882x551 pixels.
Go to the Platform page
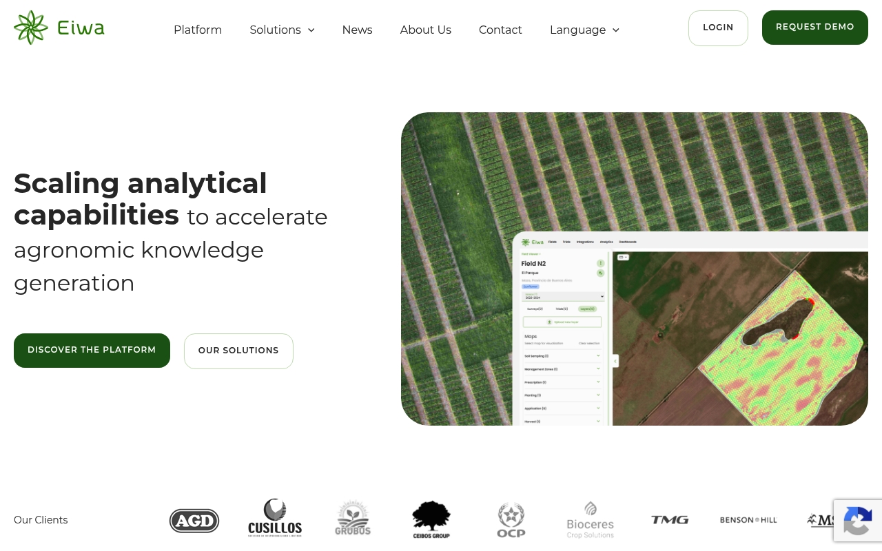point(198,30)
